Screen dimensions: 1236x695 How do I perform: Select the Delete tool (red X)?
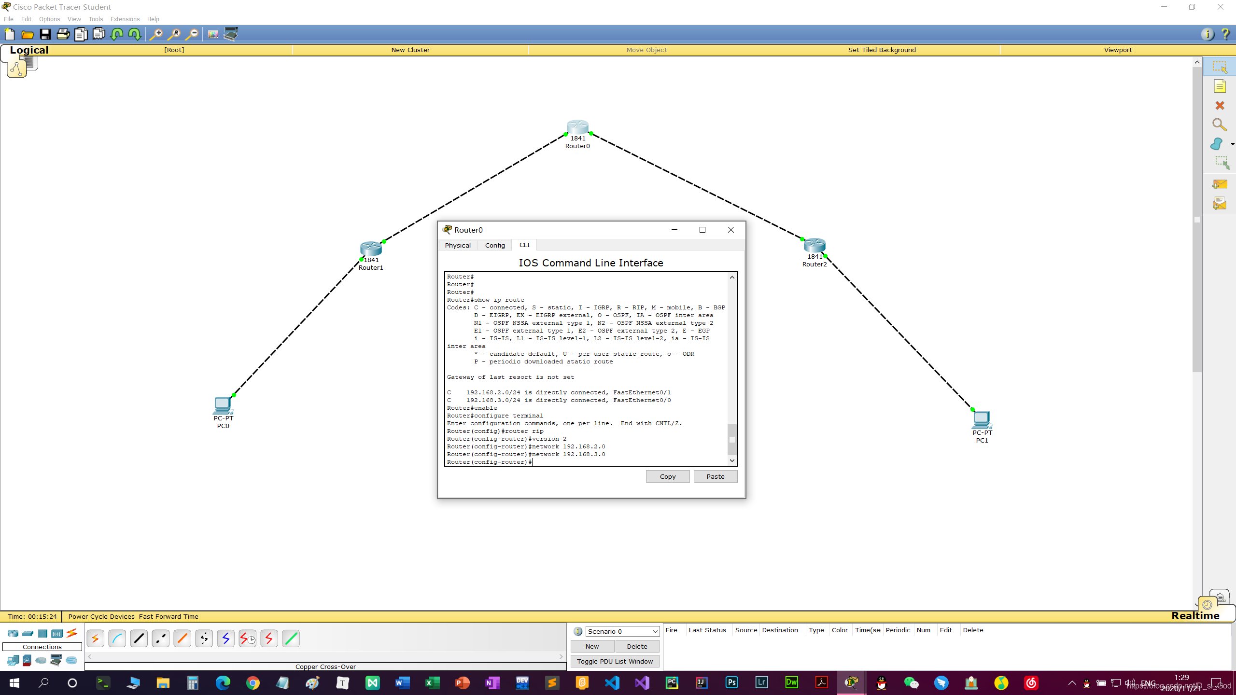(1220, 106)
